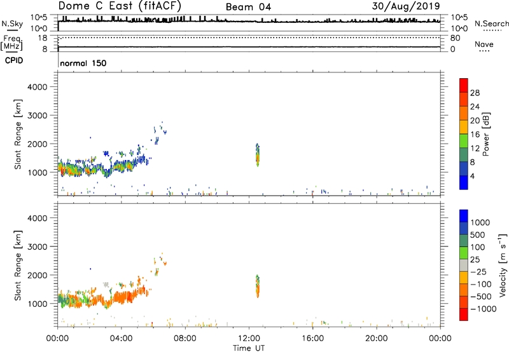Image resolution: width=509 pixels, height=352 pixels.
Task: Click the 'Power [dB]' colorbar label
Action: tap(486, 134)
